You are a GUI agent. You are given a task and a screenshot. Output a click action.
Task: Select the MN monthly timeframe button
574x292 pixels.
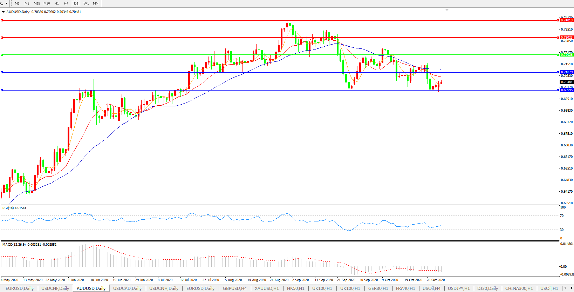pos(96,3)
